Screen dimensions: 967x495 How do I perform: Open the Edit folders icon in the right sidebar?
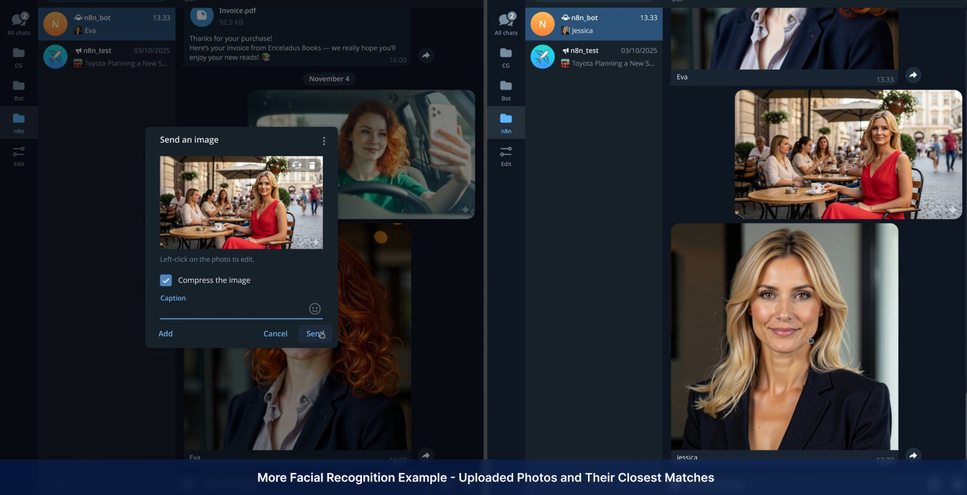point(506,156)
